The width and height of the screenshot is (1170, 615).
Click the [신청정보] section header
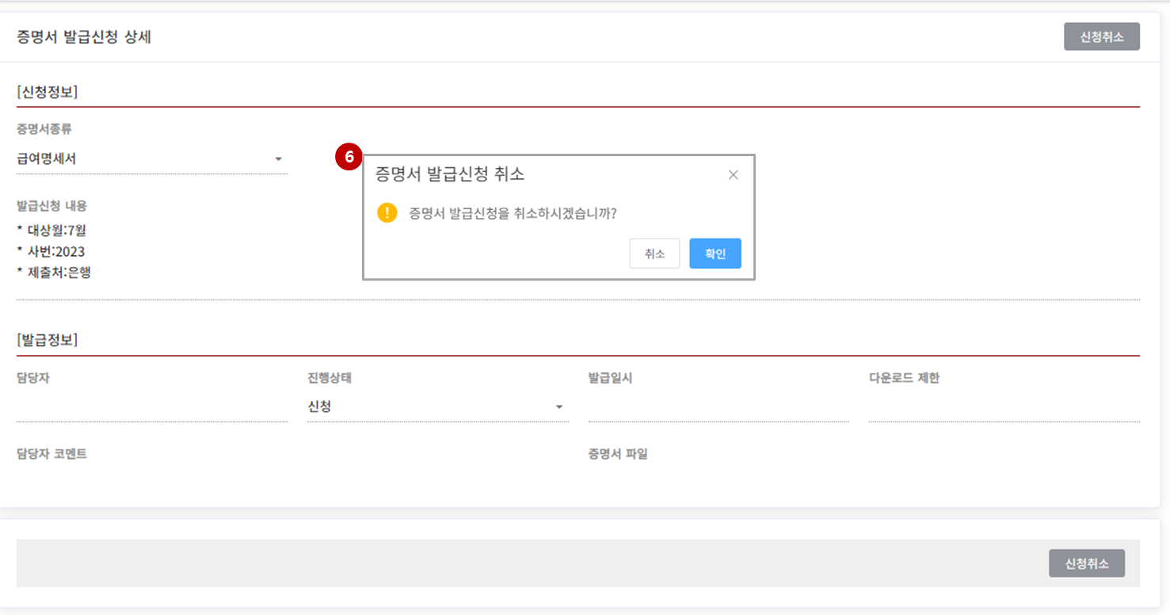tap(47, 92)
